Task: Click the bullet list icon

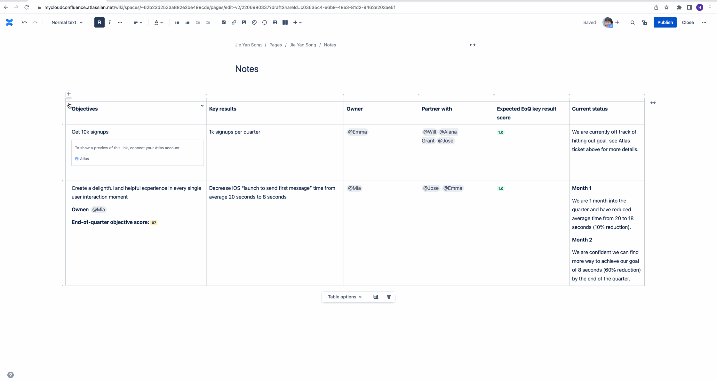Action: (177, 22)
